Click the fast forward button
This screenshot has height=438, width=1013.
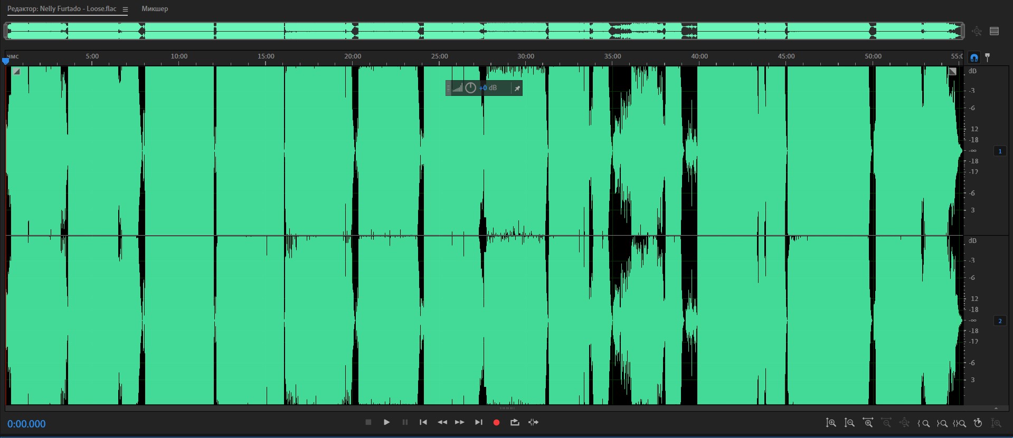tap(460, 422)
